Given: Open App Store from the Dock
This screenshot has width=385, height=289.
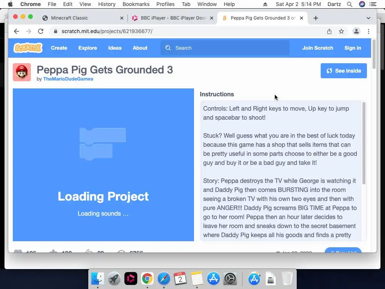Looking at the screenshot, I should 214,279.
